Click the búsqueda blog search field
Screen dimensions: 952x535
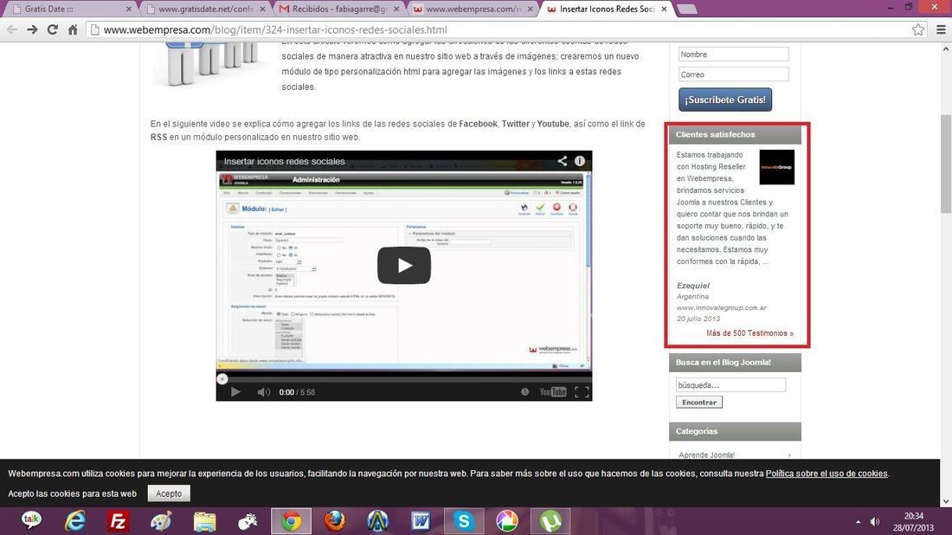730,385
